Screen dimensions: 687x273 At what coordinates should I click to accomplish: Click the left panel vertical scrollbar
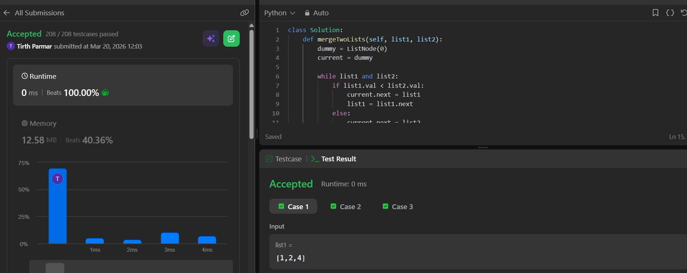click(x=252, y=84)
